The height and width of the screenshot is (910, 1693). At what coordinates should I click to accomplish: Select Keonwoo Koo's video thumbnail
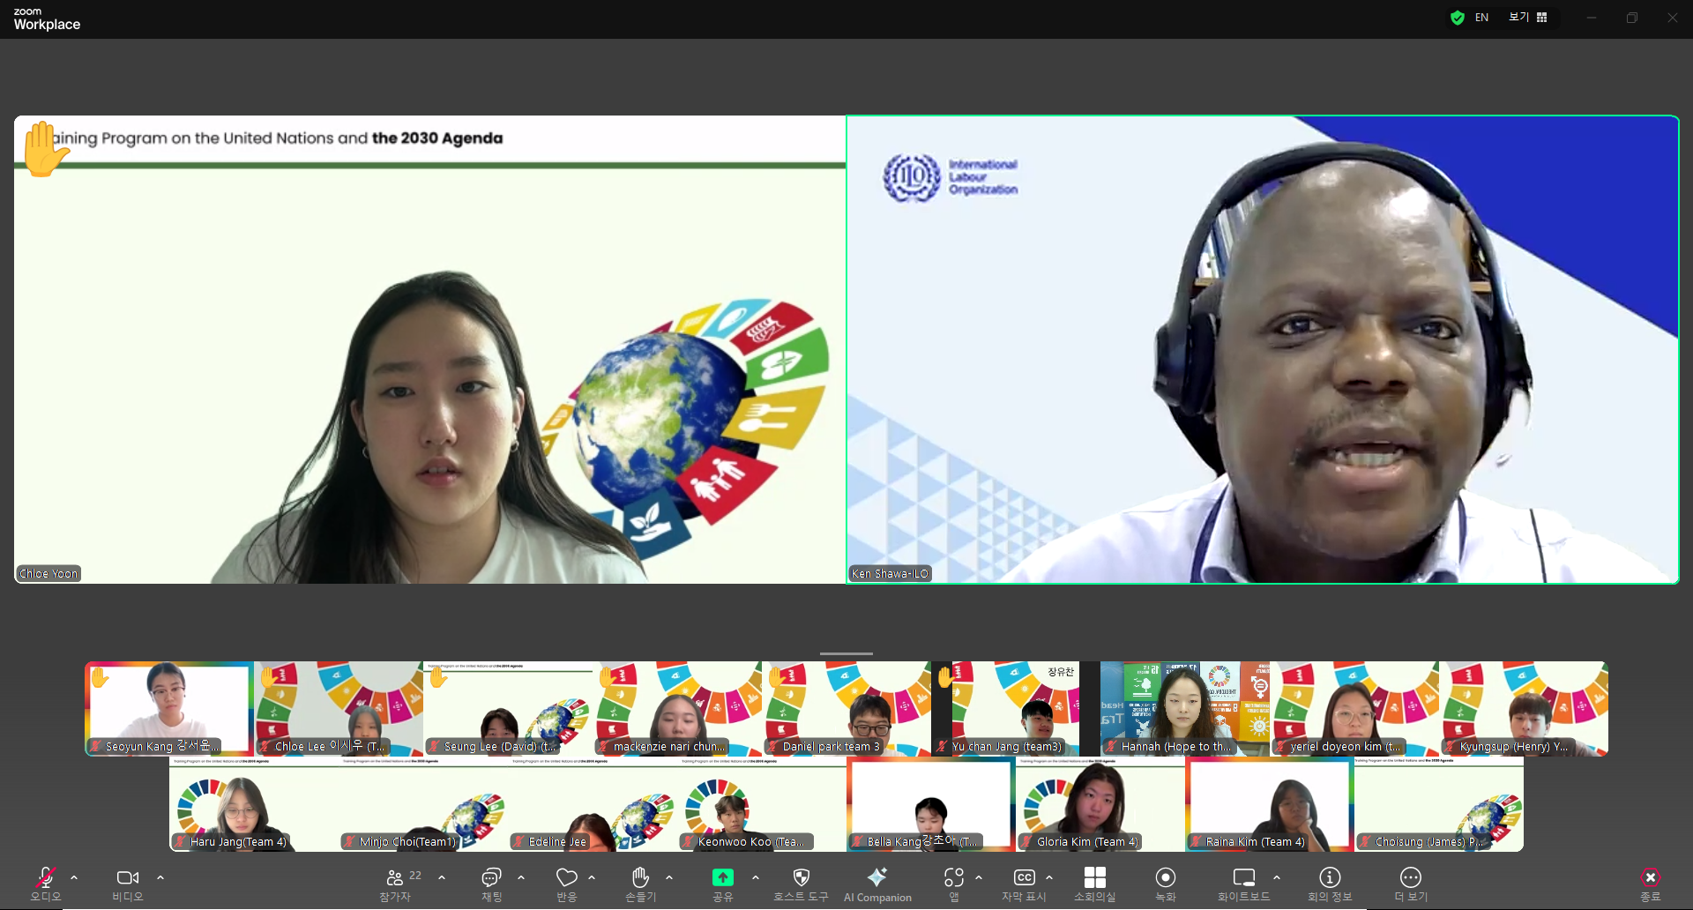click(x=762, y=804)
